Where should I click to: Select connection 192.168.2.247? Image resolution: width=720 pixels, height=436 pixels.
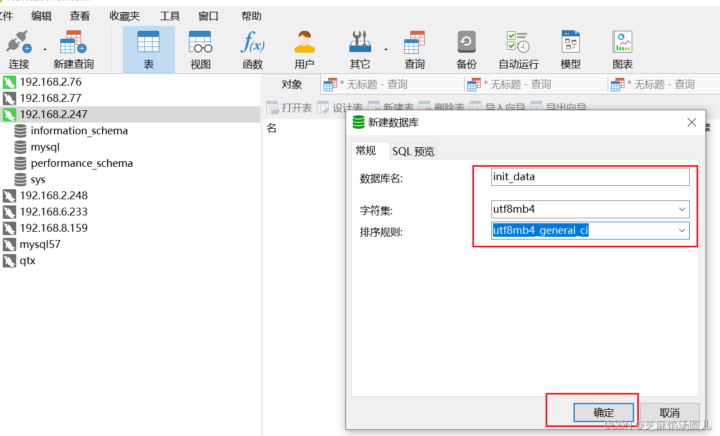pyautogui.click(x=54, y=115)
